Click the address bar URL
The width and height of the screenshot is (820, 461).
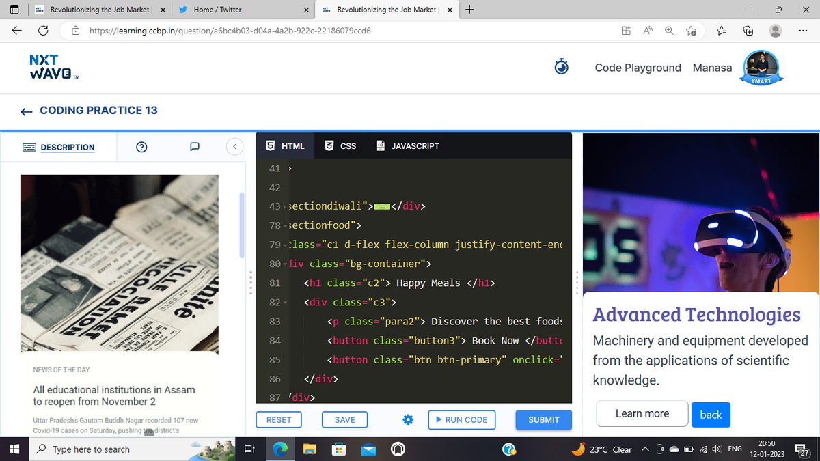click(230, 31)
